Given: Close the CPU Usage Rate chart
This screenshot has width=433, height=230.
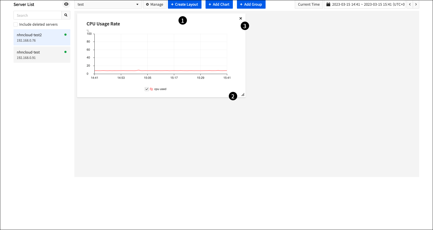Looking at the screenshot, I should coord(240,18).
